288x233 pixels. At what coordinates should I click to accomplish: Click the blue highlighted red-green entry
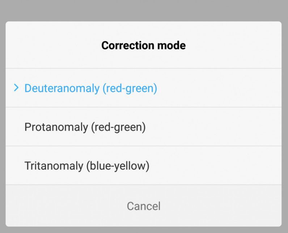coord(90,88)
